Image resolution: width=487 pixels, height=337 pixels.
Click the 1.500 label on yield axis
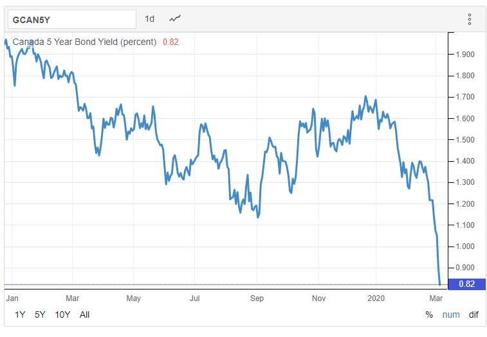pyautogui.click(x=465, y=140)
